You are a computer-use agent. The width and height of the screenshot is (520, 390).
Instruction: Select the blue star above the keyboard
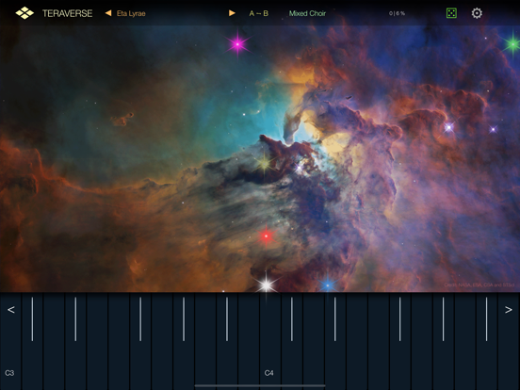point(328,284)
